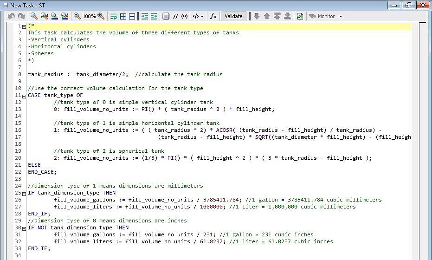Collapse all code folds icon

point(132,16)
